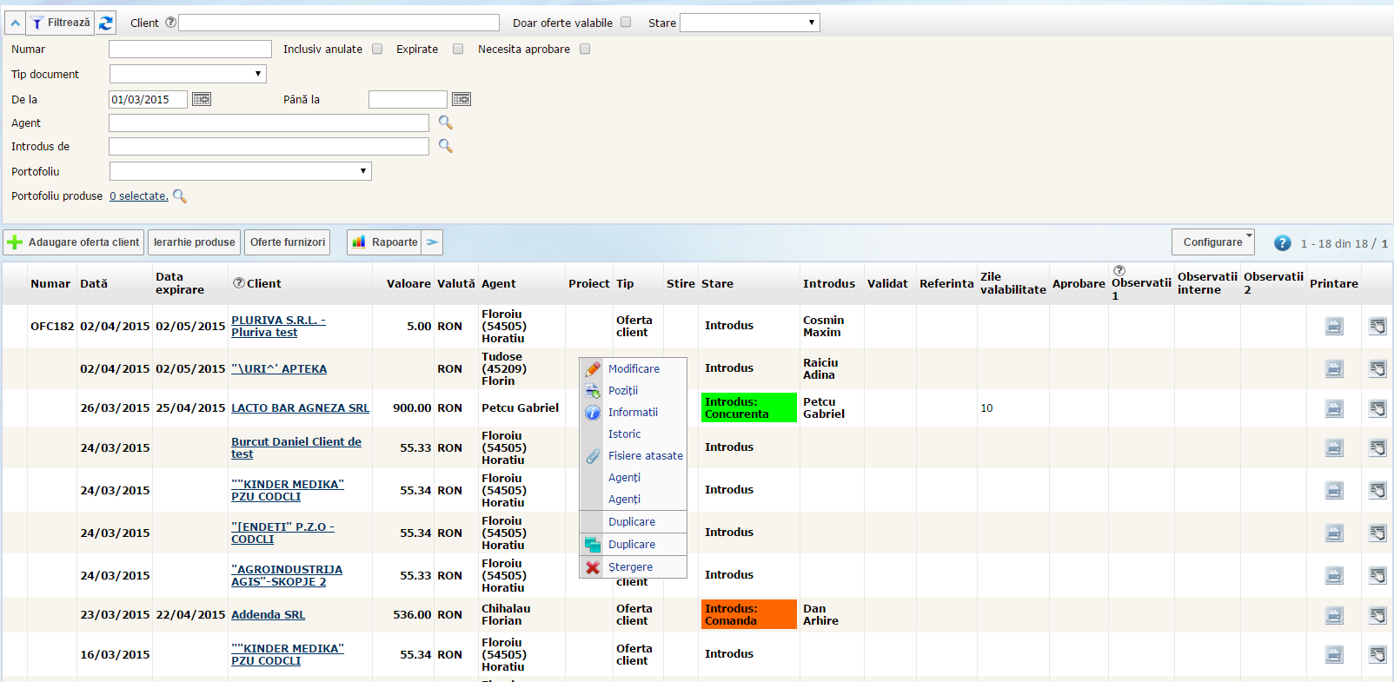The height and width of the screenshot is (682, 1394).
Task: Open the LACTO BAR AGNEZA SRL link
Action: (x=300, y=408)
